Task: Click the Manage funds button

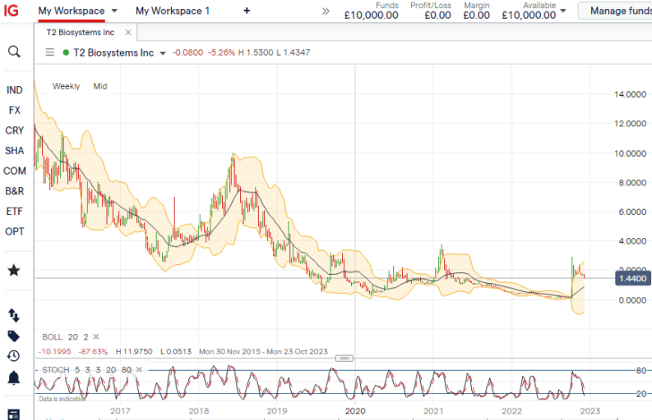Action: point(615,11)
